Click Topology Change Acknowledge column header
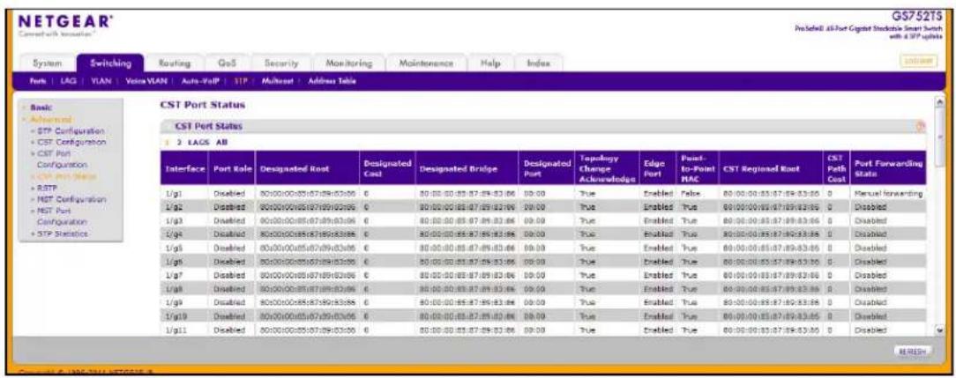956x378 pixels. [x=607, y=168]
